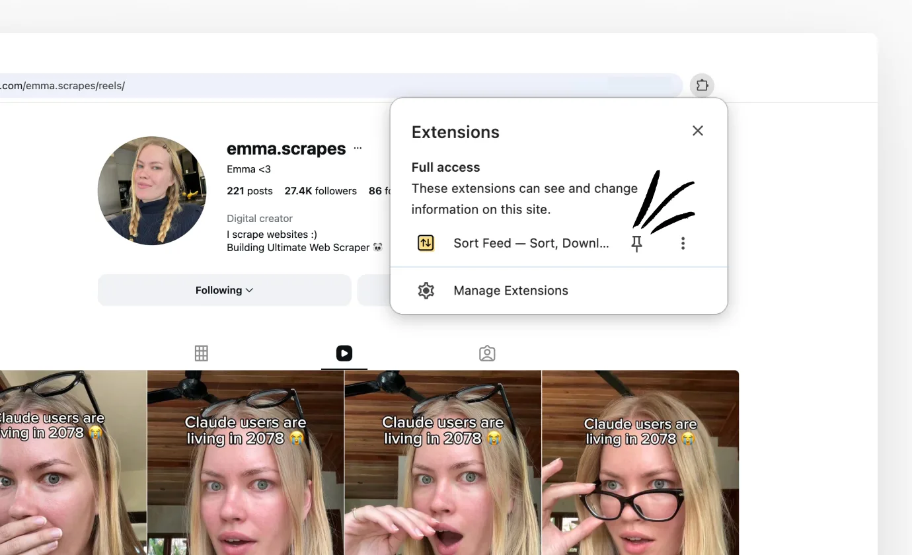Open more options for Sort Feed extension

683,243
